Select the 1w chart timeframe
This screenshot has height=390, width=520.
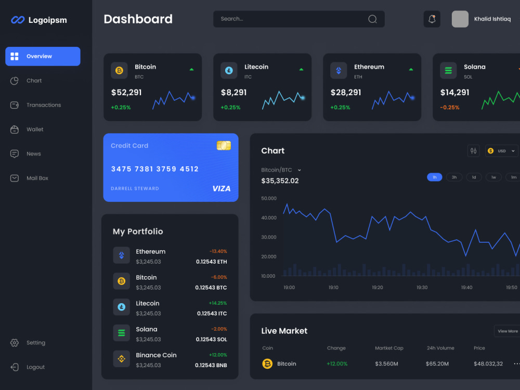(x=493, y=177)
